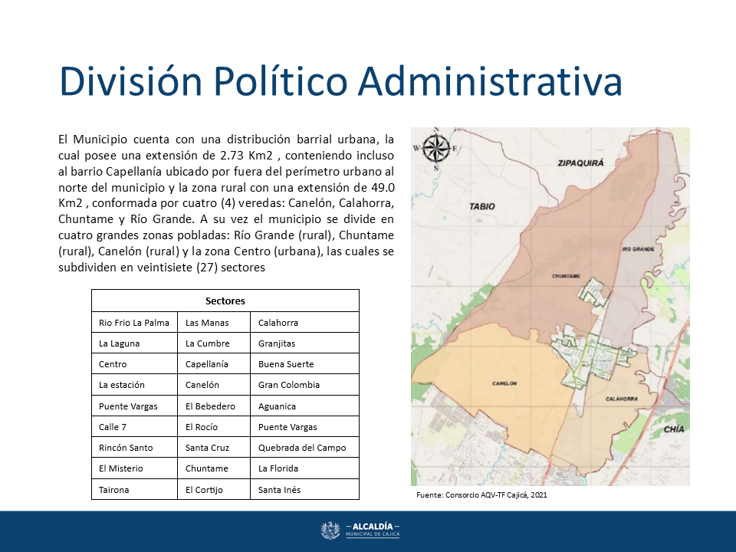Click the Alcaldía crest emblem in footer

tap(330, 531)
